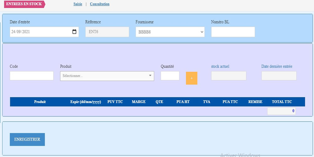Click the ENTREES EN STOCK title badge
This screenshot has width=314, height=157.
24,4
